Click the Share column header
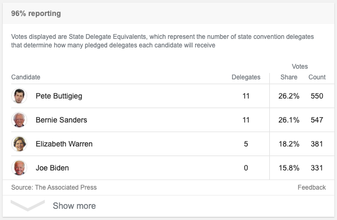 point(289,77)
